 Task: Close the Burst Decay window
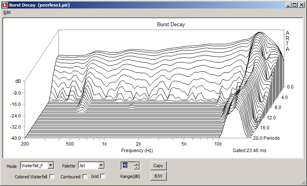pyautogui.click(x=302, y=5)
